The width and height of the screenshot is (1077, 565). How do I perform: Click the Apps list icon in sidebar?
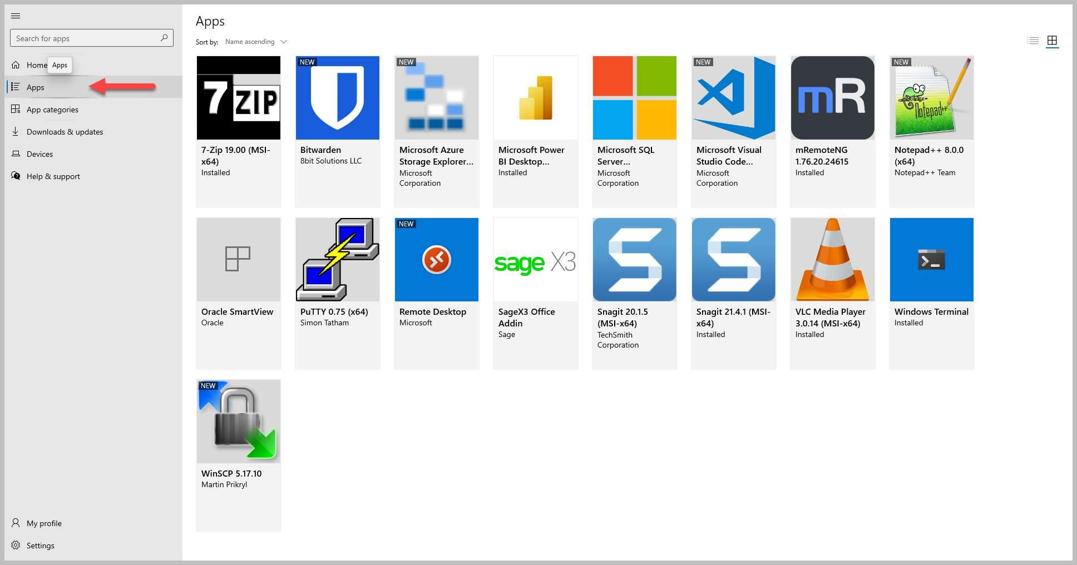point(16,87)
